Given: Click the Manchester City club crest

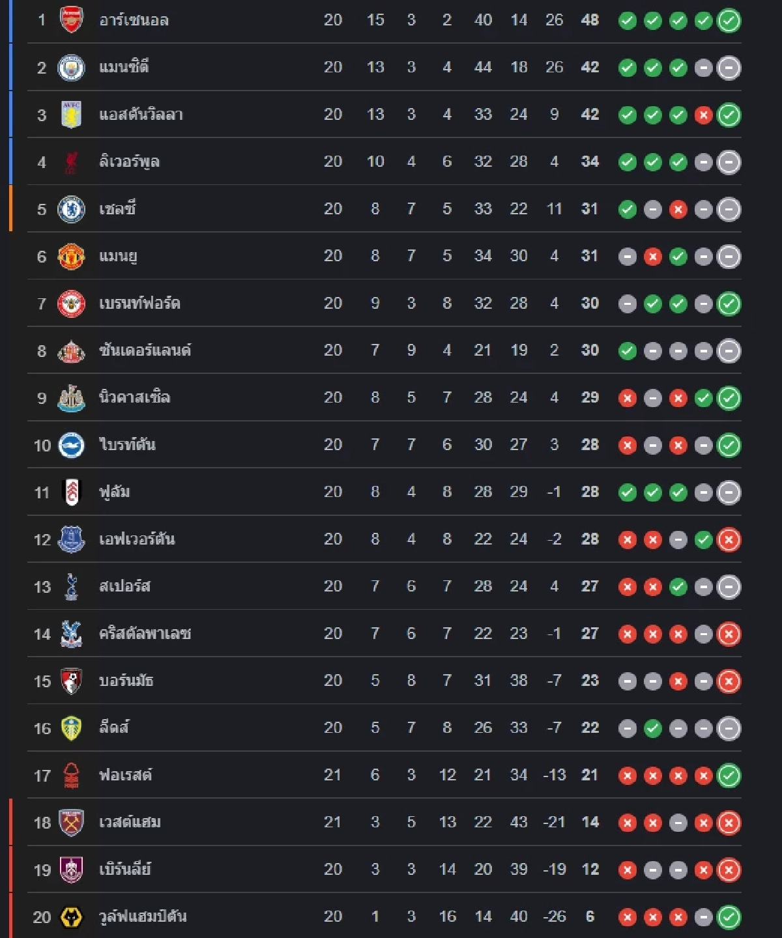Looking at the screenshot, I should (x=71, y=68).
